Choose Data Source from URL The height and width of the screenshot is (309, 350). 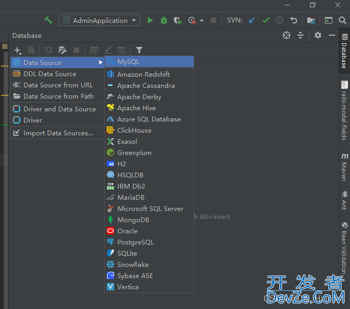tap(58, 85)
